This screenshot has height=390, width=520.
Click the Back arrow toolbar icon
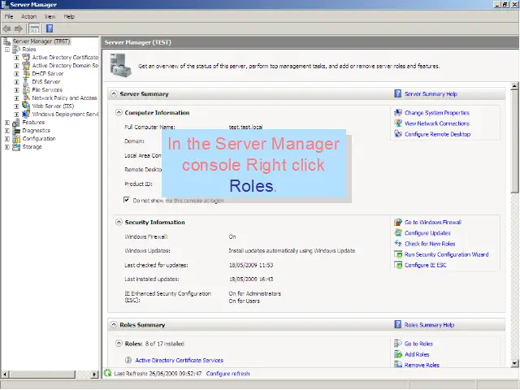(x=6, y=28)
